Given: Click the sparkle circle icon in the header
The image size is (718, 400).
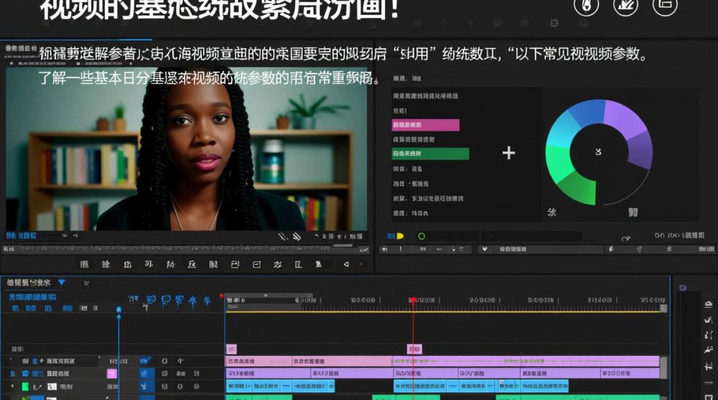Looking at the screenshot, I should point(626,4).
